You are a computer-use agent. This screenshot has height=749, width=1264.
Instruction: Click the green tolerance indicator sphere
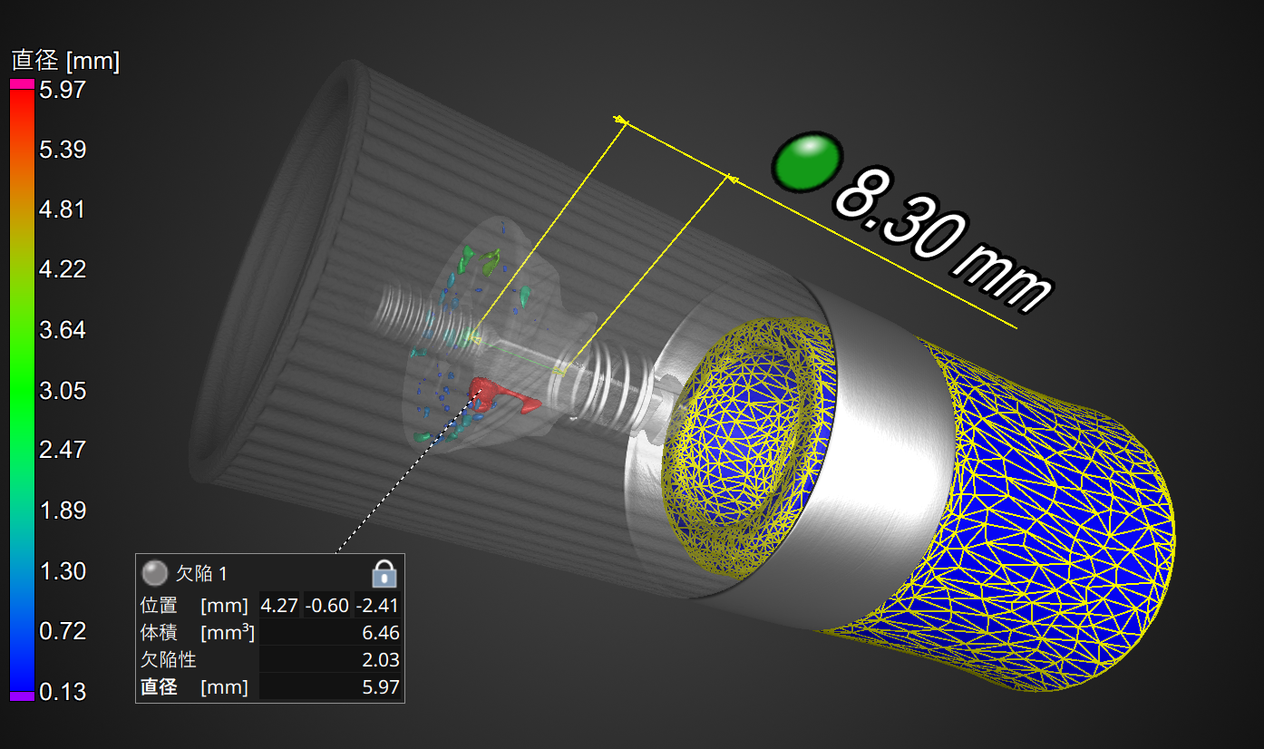806,162
